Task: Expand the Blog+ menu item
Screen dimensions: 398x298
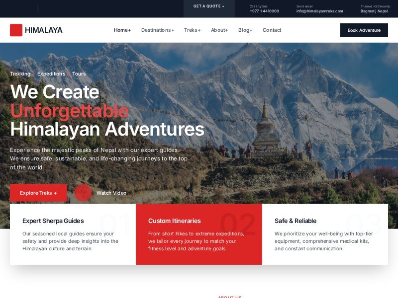Action: (245, 30)
